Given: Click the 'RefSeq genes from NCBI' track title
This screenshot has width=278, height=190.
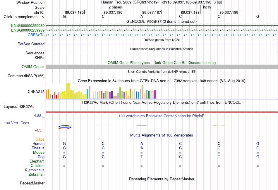Looking at the screenshot, I should (162, 40).
